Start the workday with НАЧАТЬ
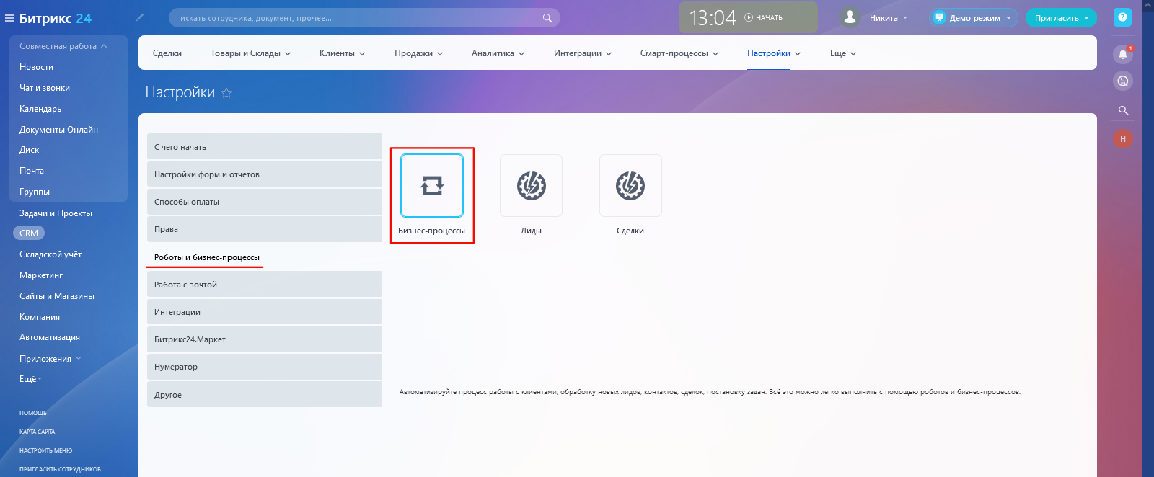 (764, 17)
